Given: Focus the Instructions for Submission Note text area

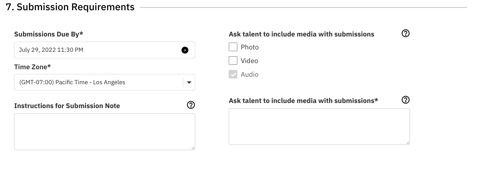Looking at the screenshot, I should click(104, 131).
